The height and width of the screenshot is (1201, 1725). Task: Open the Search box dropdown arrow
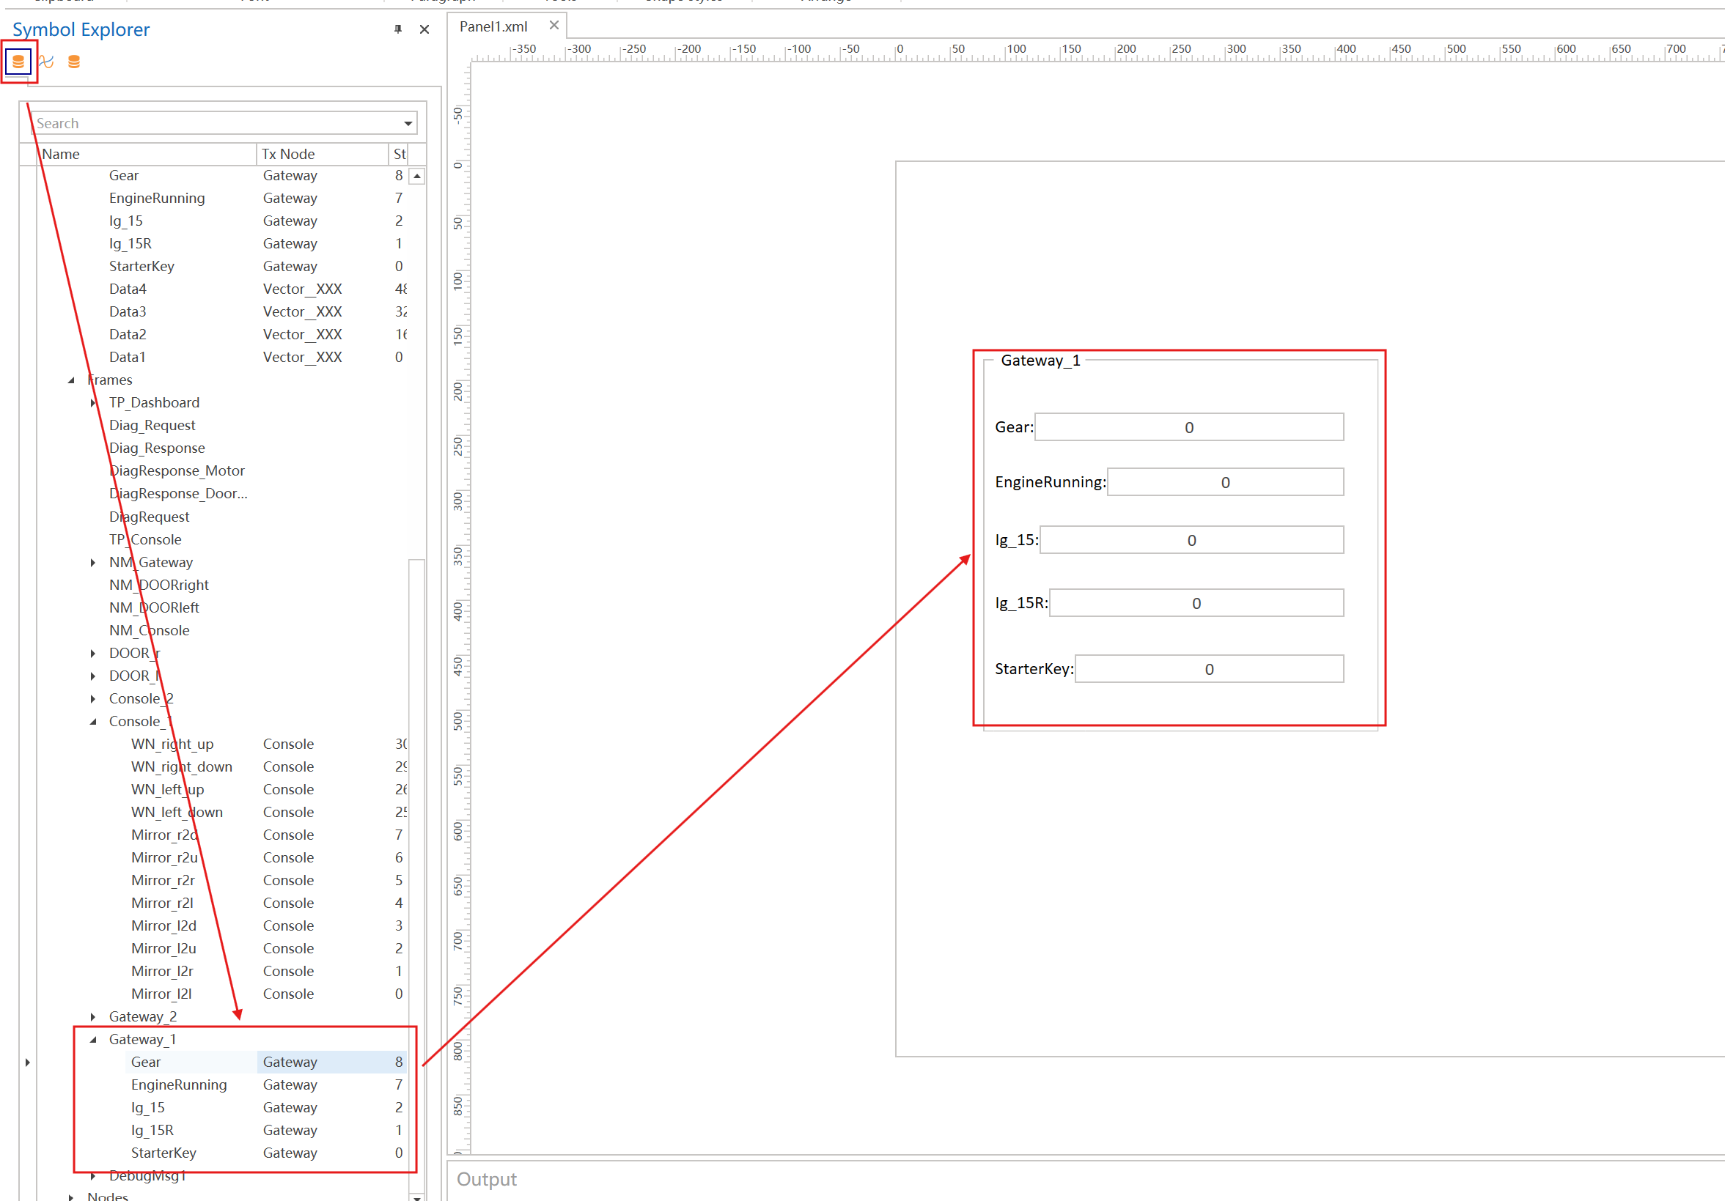[408, 123]
